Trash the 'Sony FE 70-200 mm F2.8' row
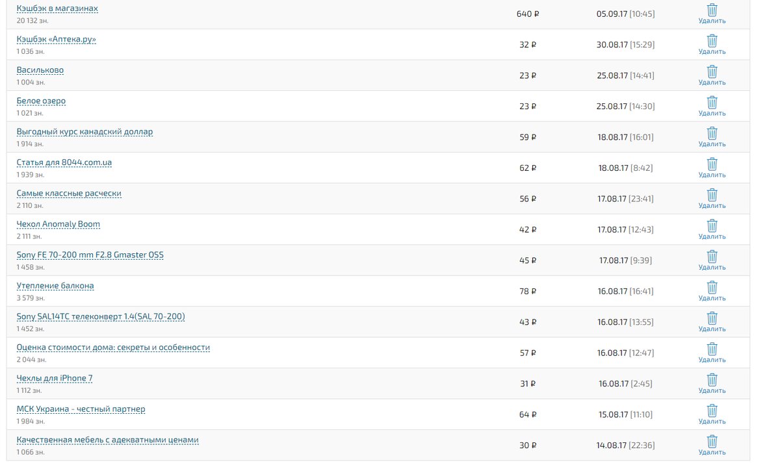 click(712, 257)
